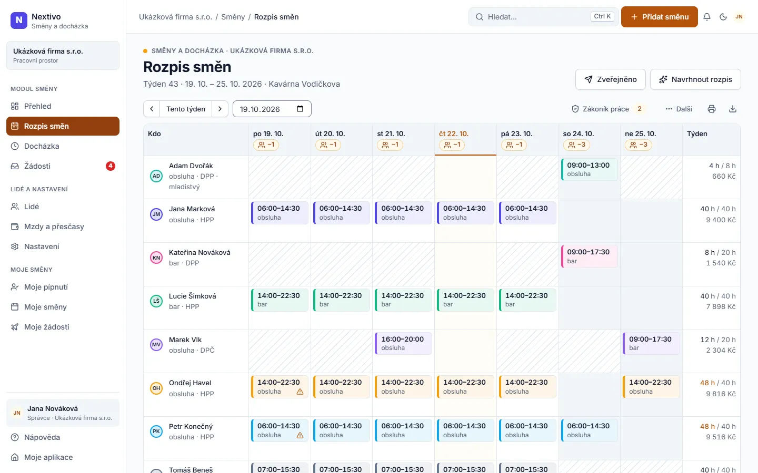Open Nastavení in the sidebar

click(x=63, y=246)
